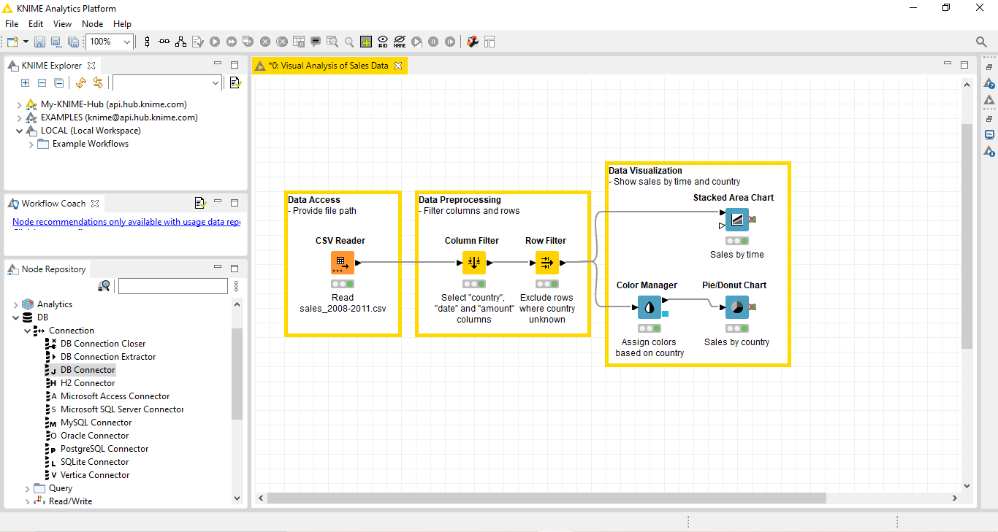Open a new KNIME workflow with the toolbar icon

click(x=12, y=42)
